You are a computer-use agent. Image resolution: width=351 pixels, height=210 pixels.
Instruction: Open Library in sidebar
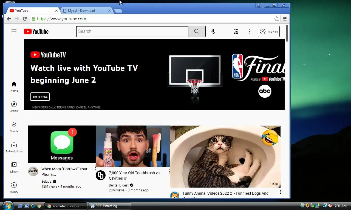[14, 168]
